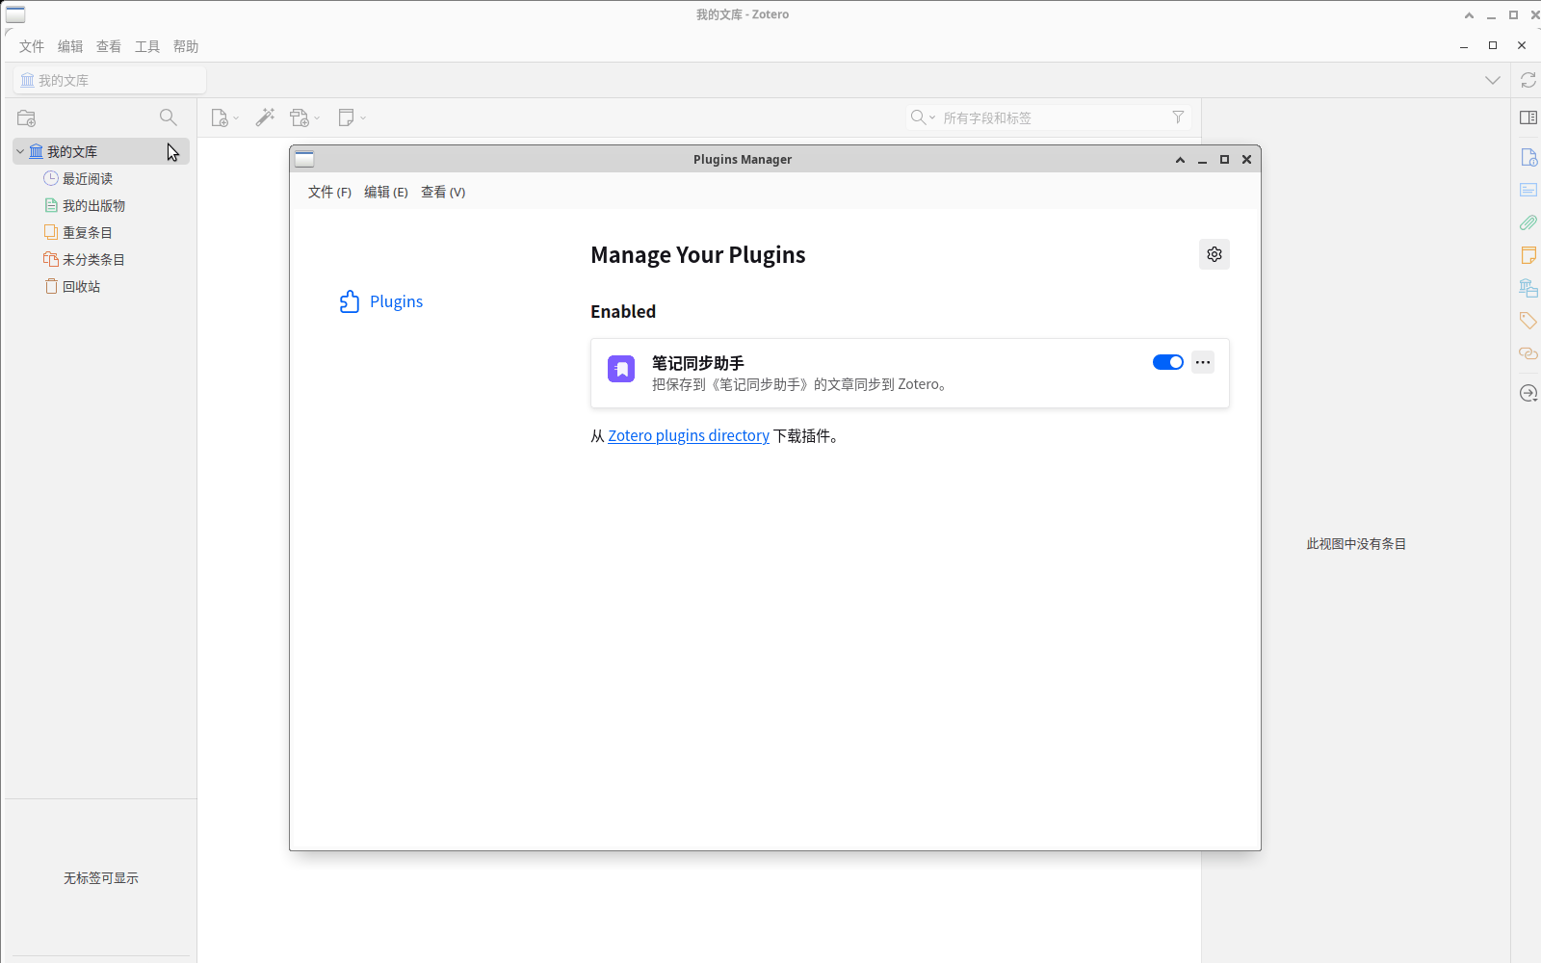Viewport: 1541px width, 963px height.
Task: Open 文件 (F) menu in Plugins Manager
Action: click(x=329, y=192)
